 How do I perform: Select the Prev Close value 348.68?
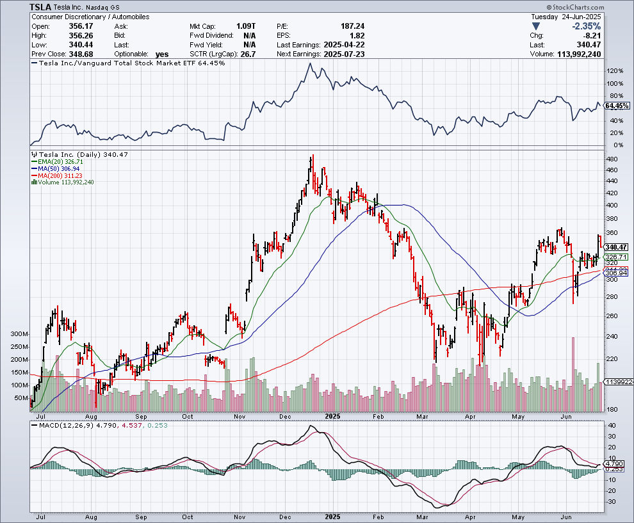pyautogui.click(x=81, y=54)
